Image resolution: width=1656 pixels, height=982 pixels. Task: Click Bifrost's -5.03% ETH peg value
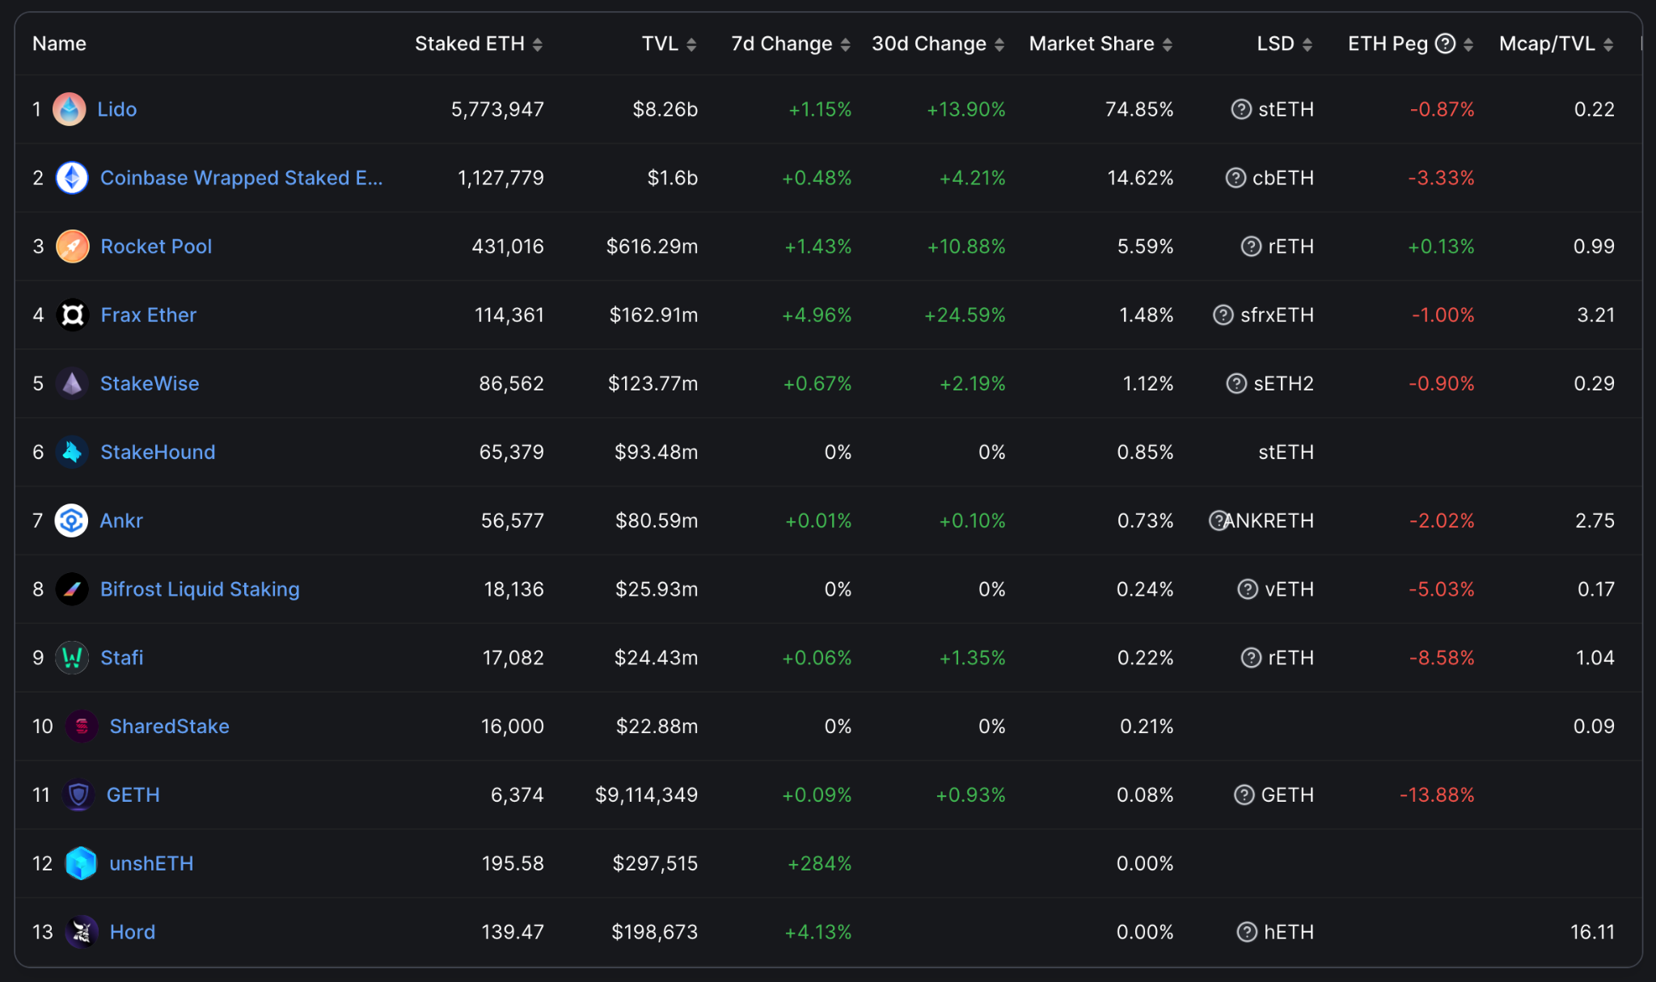click(1442, 589)
